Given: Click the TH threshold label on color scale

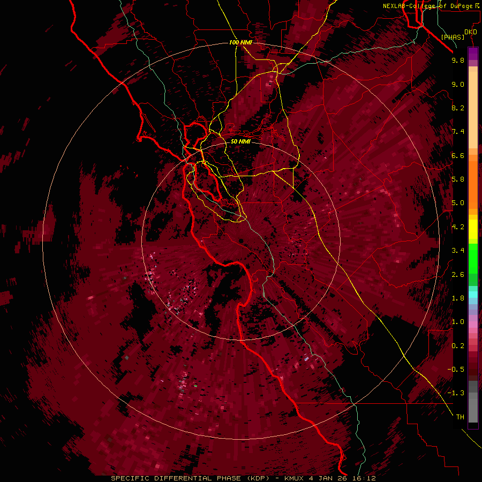Looking at the screenshot, I should 460,417.
